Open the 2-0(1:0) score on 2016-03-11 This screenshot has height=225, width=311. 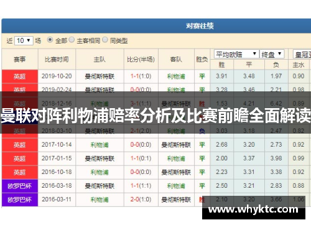coord(141,200)
